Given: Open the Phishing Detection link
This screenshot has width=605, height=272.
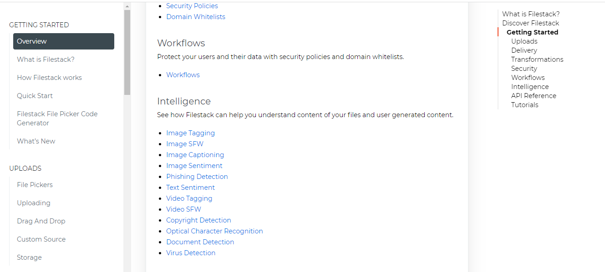Looking at the screenshot, I should click(197, 177).
